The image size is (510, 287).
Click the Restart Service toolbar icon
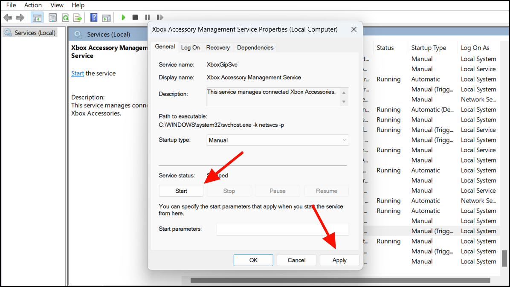pyautogui.click(x=160, y=17)
